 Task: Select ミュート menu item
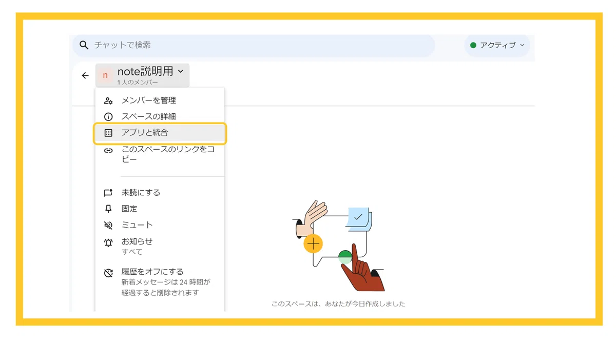(160, 225)
